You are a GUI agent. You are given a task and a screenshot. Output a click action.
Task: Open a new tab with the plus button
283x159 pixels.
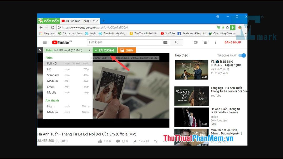click(104, 21)
